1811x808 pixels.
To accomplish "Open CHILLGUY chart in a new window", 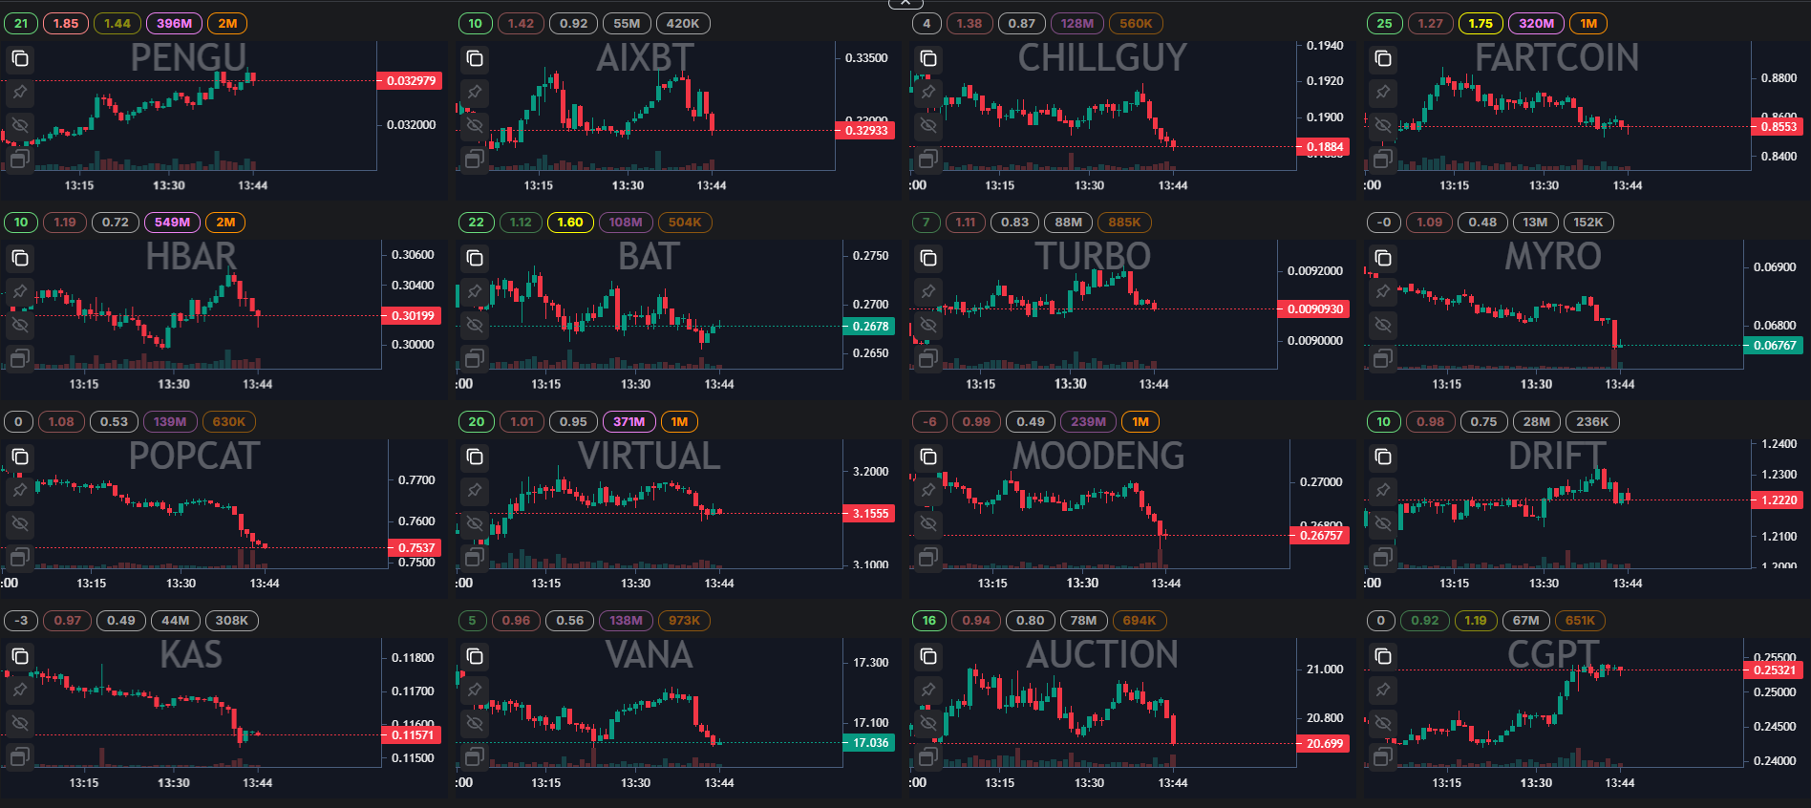I will click(928, 159).
